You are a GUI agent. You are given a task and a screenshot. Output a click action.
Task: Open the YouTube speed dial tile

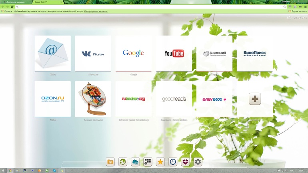[174, 53]
